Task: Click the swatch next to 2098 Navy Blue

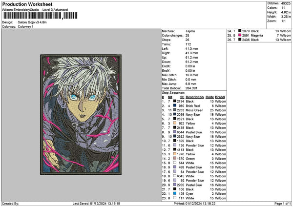Action: coord(174,114)
